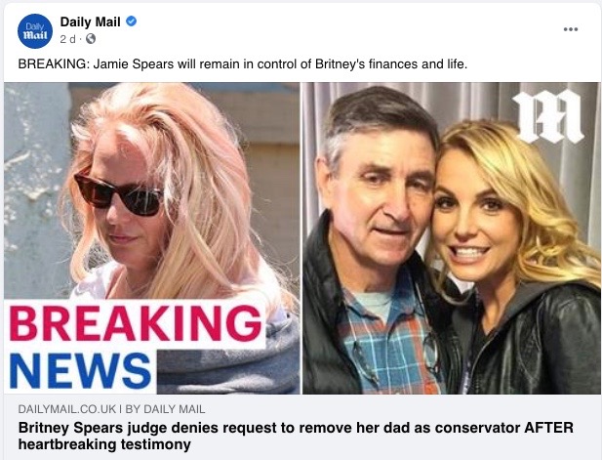Open the Daily Mail profile avatar
602x460 pixels.
coord(35,31)
